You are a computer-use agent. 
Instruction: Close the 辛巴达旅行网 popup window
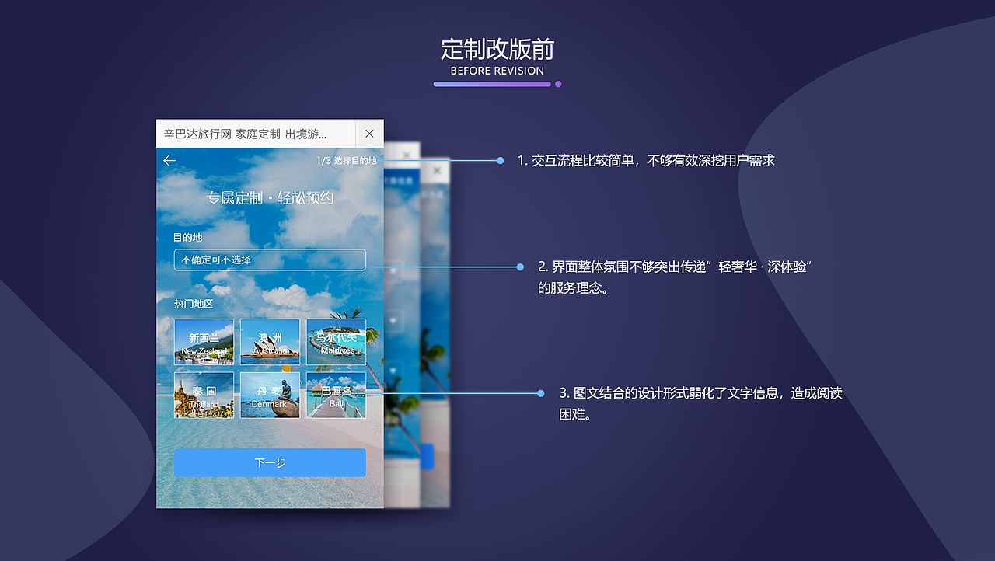click(x=369, y=133)
